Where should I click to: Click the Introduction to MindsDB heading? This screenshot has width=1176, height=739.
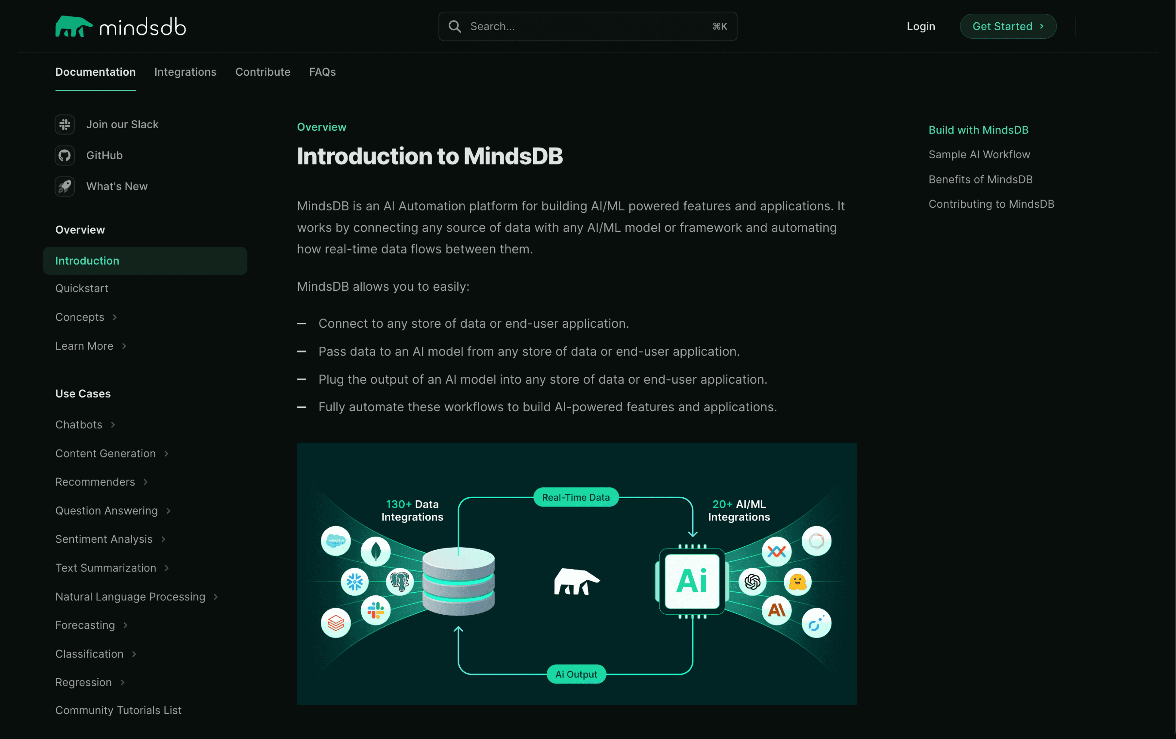point(430,156)
